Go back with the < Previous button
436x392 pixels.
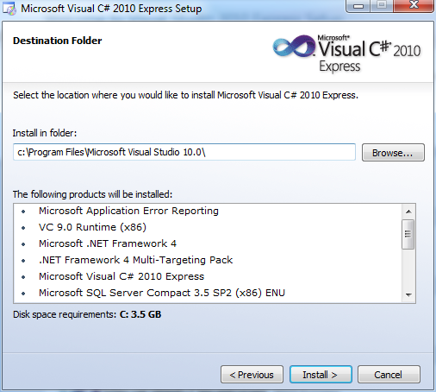[252, 375]
